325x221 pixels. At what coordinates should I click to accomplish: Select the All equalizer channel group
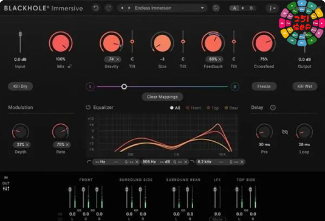tap(175, 108)
